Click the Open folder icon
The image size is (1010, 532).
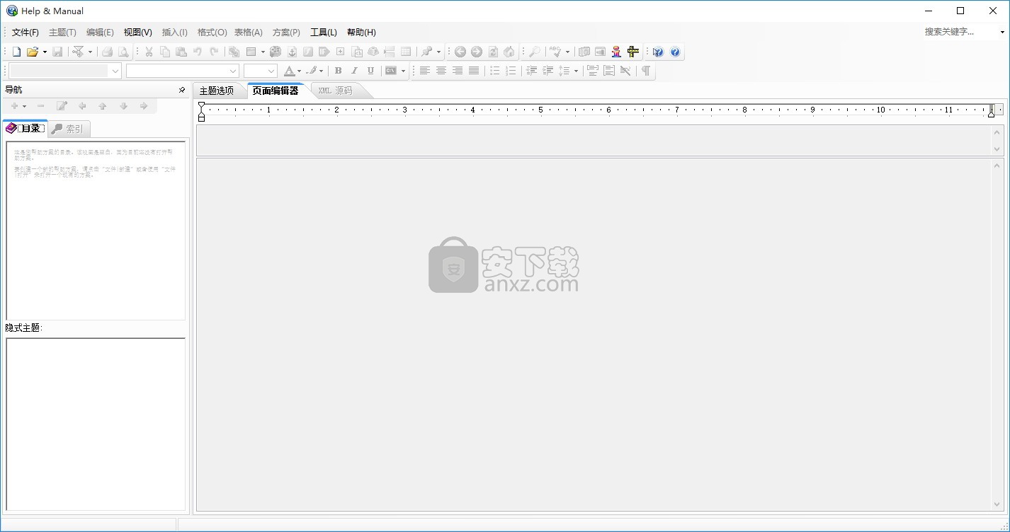coord(32,52)
